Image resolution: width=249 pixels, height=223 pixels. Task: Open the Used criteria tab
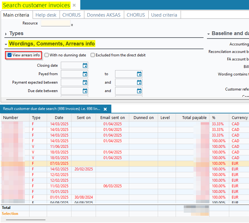pyautogui.click(x=164, y=15)
